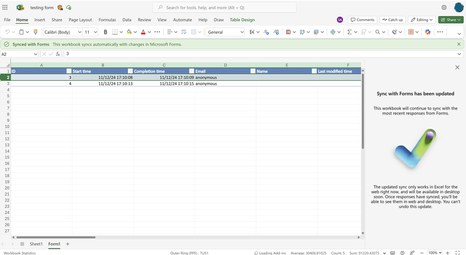Toggle Wrap Text
The image size is (466, 255).
pos(184,32)
